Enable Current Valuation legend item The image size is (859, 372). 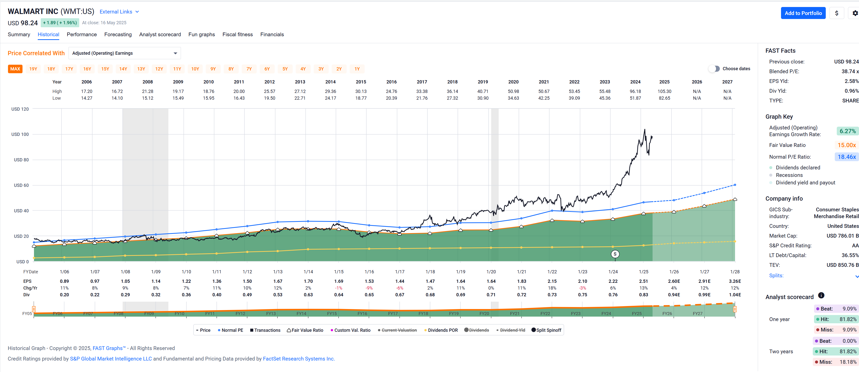click(x=397, y=330)
